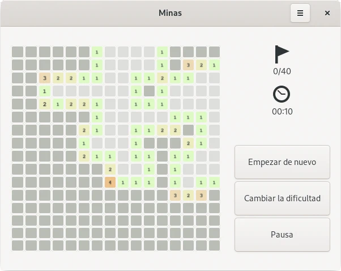Uncover the bottom-left corner tile of the minefield
The height and width of the screenshot is (271, 341).
[18, 245]
